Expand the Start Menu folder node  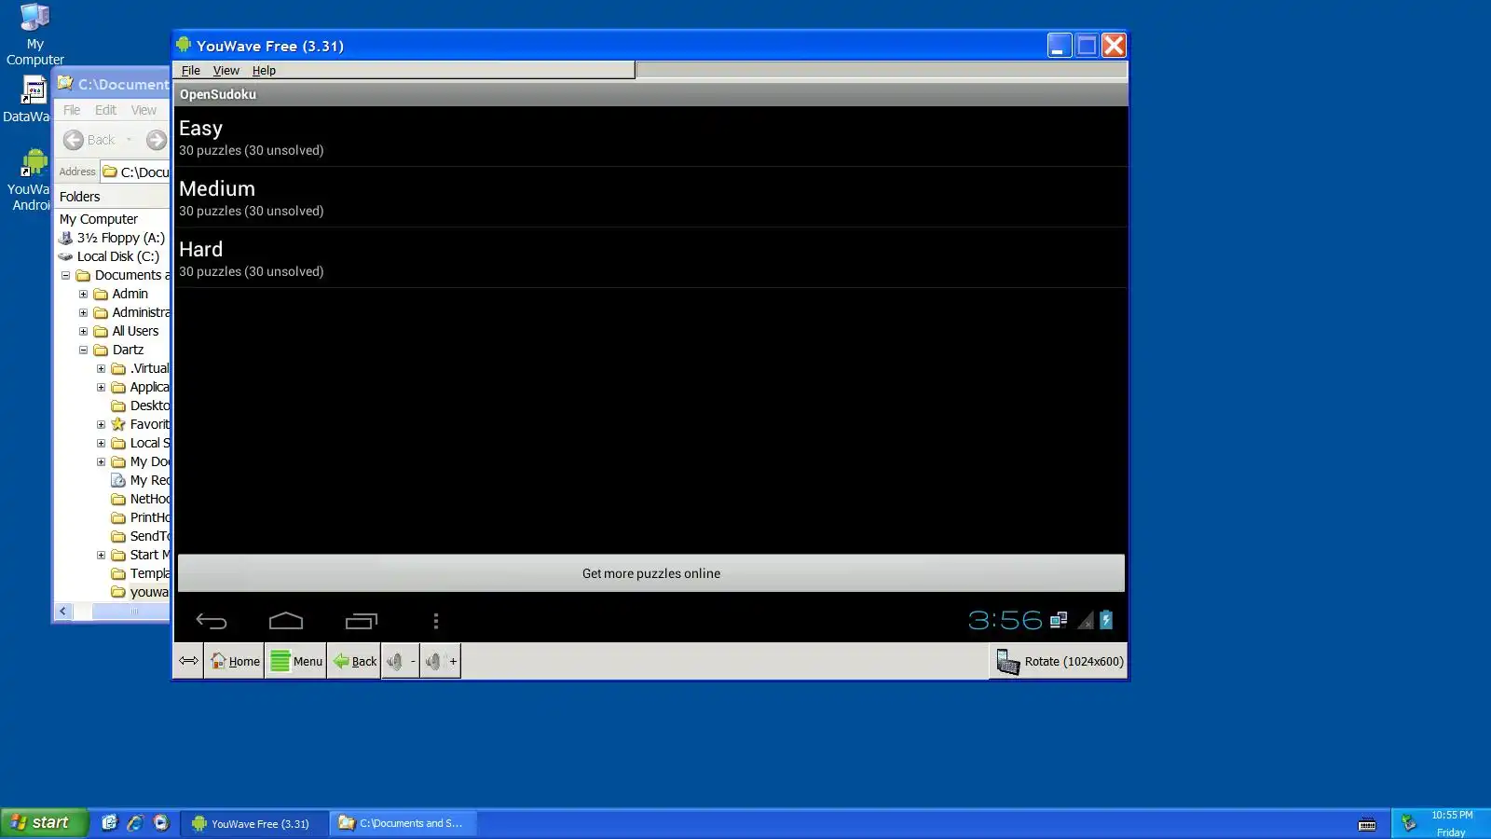(101, 555)
